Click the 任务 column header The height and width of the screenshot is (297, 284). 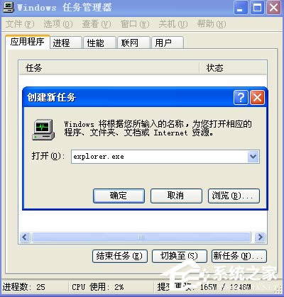[109, 68]
